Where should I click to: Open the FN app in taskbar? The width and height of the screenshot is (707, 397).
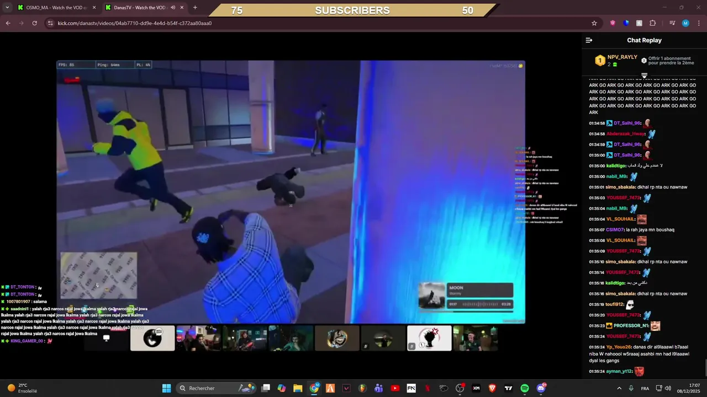coord(411,388)
